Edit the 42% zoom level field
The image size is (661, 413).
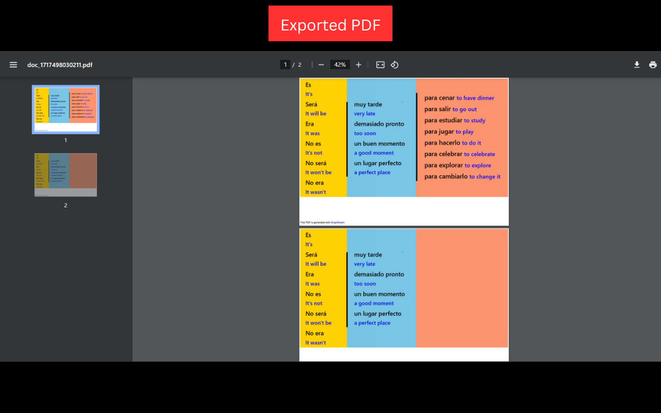tap(340, 65)
